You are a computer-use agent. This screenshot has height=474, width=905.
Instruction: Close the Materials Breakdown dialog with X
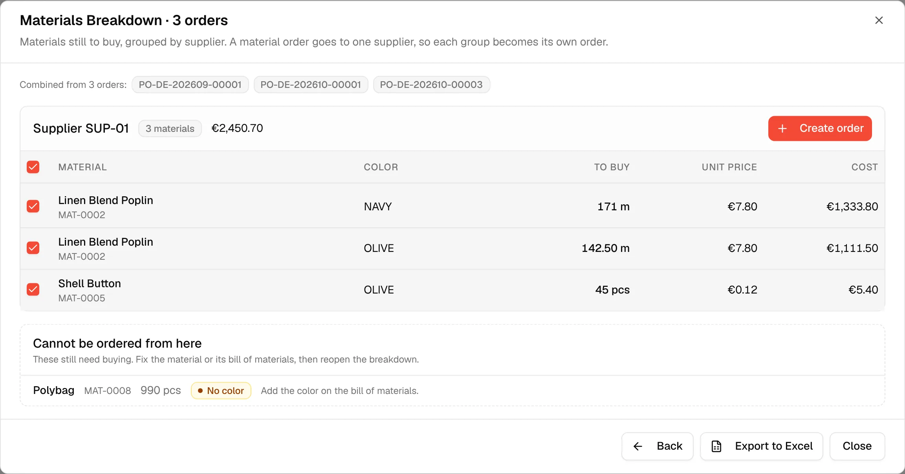pyautogui.click(x=879, y=20)
